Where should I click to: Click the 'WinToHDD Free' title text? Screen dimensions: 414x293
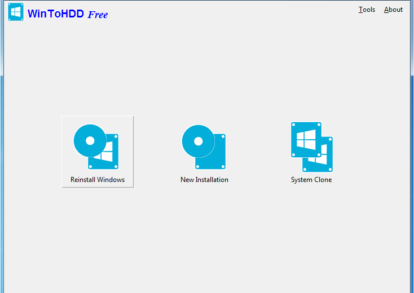68,14
